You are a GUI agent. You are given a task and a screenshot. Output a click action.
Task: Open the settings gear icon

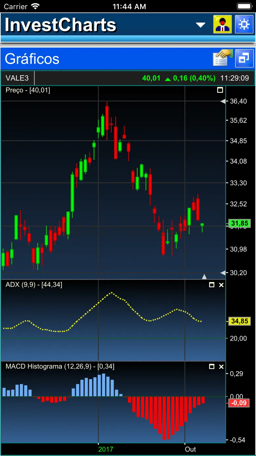click(x=244, y=24)
